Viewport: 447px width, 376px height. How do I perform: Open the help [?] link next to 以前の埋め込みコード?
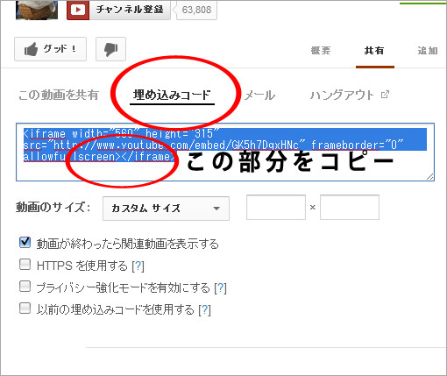pos(204,309)
